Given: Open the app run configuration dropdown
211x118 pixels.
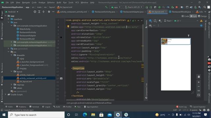Looking at the screenshot, I should [116, 7].
